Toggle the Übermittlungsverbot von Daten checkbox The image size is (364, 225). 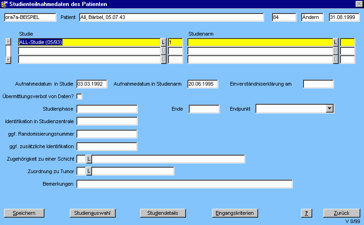79,96
